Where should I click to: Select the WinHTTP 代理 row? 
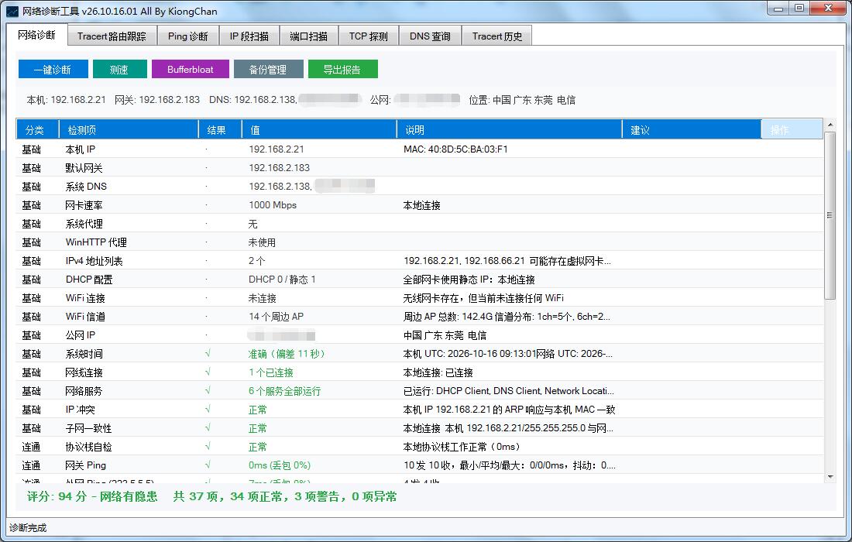[x=420, y=242]
